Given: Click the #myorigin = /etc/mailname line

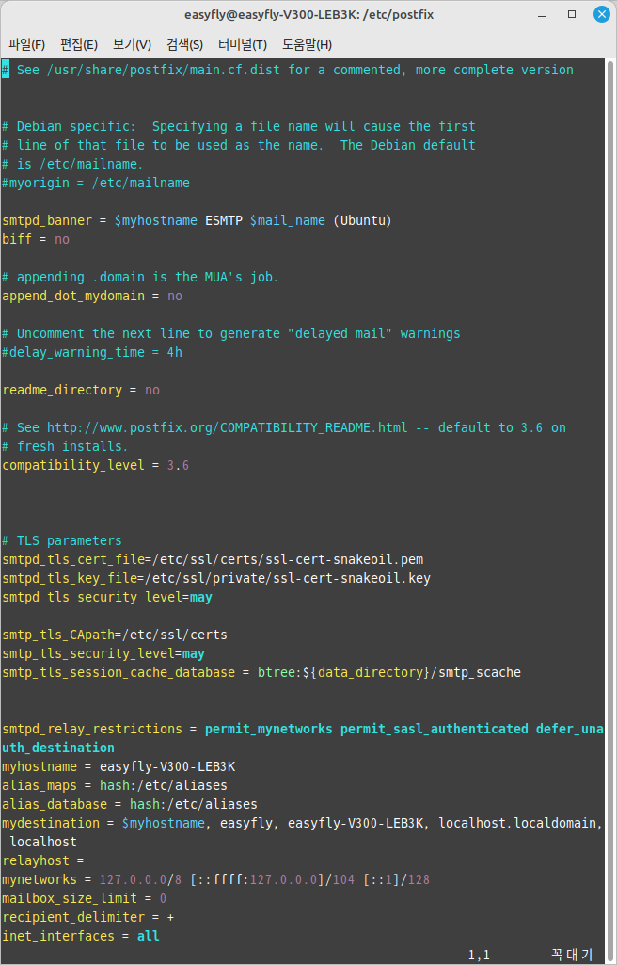Looking at the screenshot, I should (x=96, y=183).
